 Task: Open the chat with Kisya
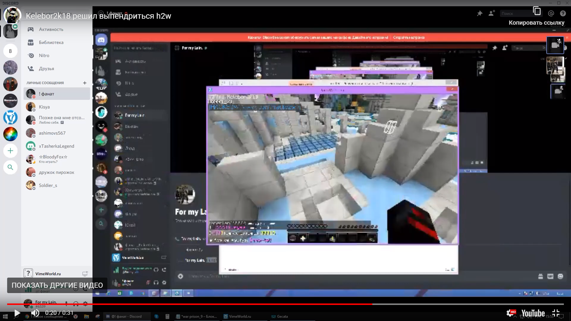coord(44,107)
